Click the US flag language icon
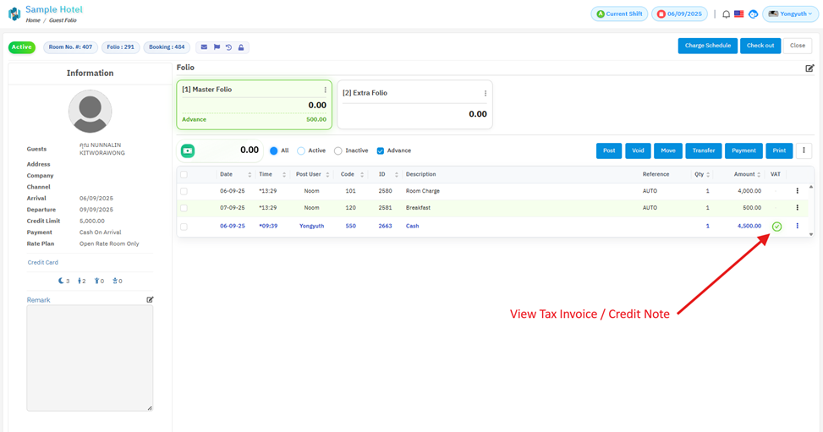 [738, 14]
